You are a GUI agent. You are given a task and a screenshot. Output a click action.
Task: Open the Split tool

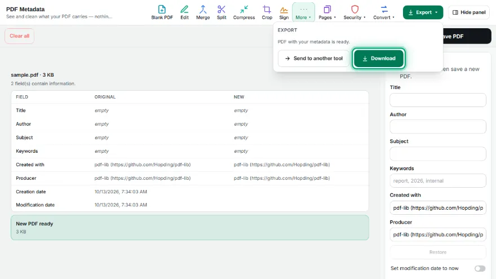(222, 12)
